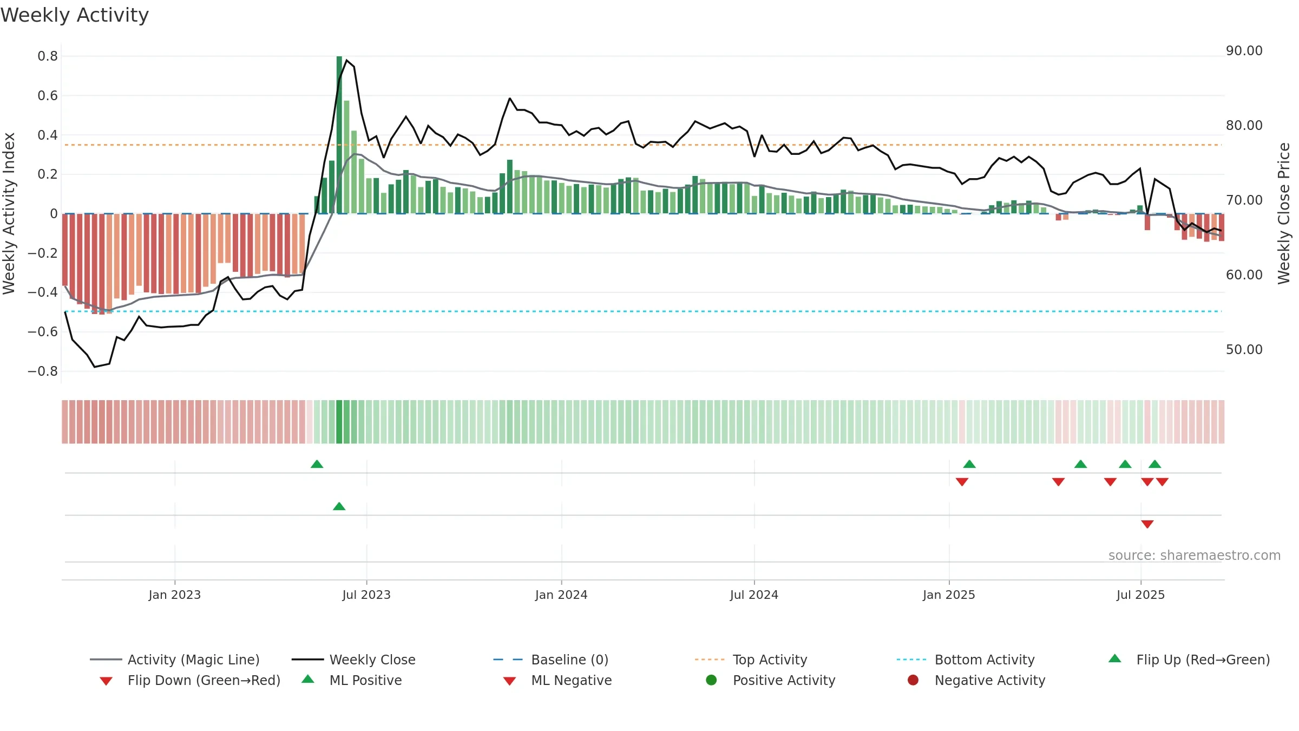Click Jan 2024 x-axis label
The width and height of the screenshot is (1299, 731).
(561, 595)
